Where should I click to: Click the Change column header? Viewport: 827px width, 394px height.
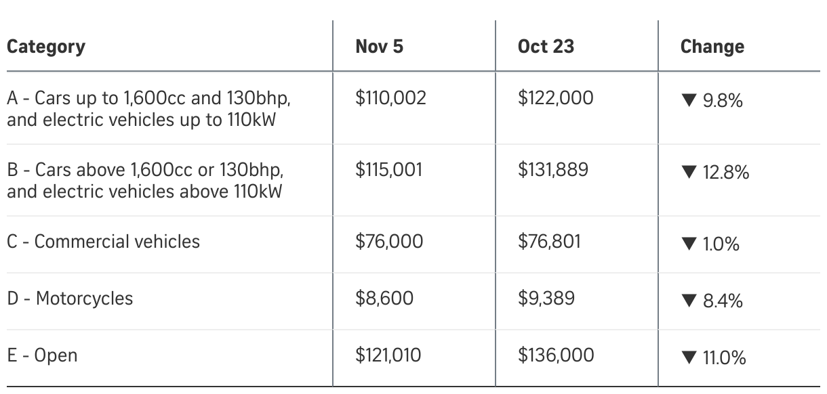pos(712,47)
